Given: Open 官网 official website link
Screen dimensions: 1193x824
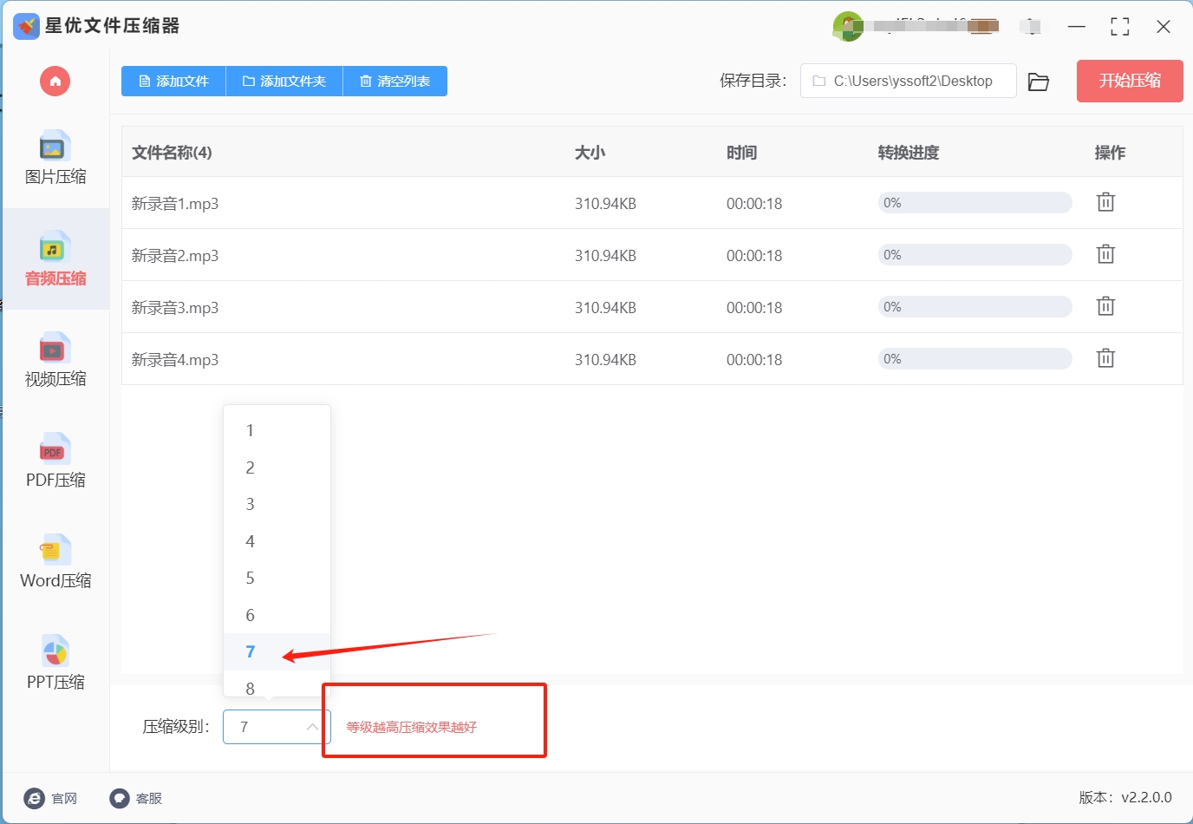Looking at the screenshot, I should coord(51,798).
